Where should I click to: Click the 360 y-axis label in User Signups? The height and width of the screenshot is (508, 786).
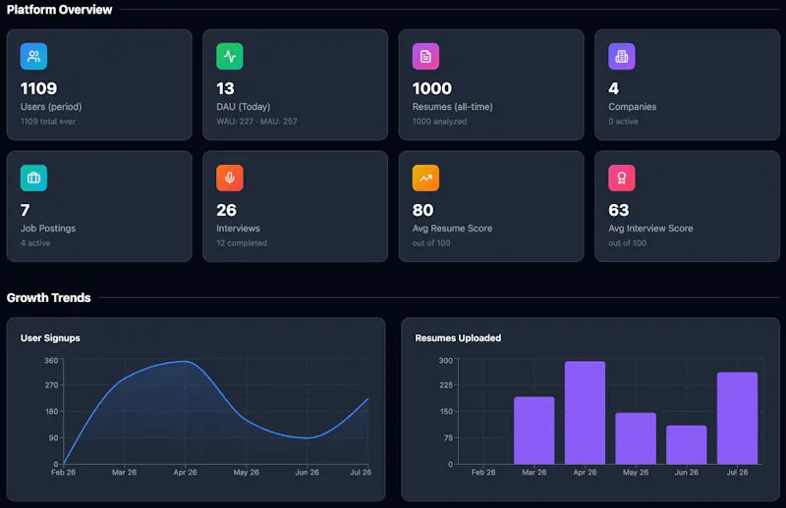pyautogui.click(x=51, y=360)
